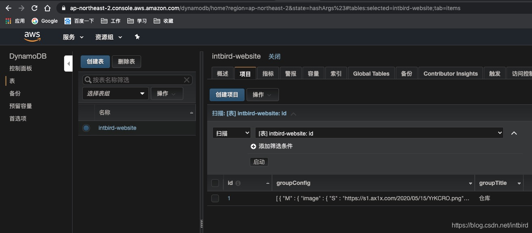Open 选择表组 dropdown

tap(116, 93)
